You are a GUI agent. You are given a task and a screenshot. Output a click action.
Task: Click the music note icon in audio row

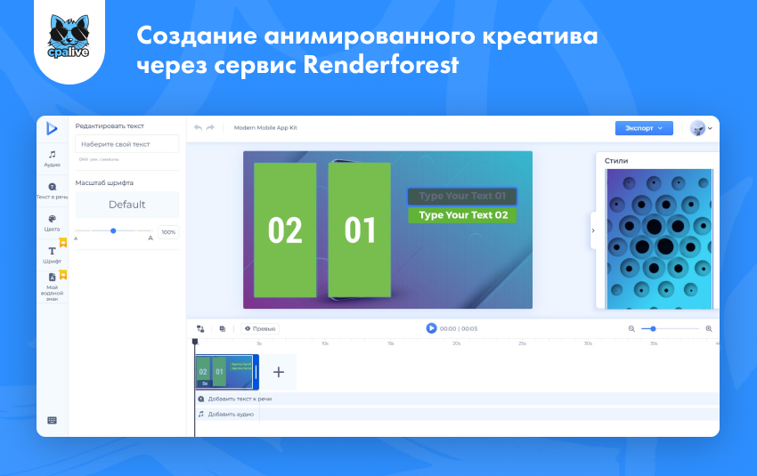tap(201, 414)
